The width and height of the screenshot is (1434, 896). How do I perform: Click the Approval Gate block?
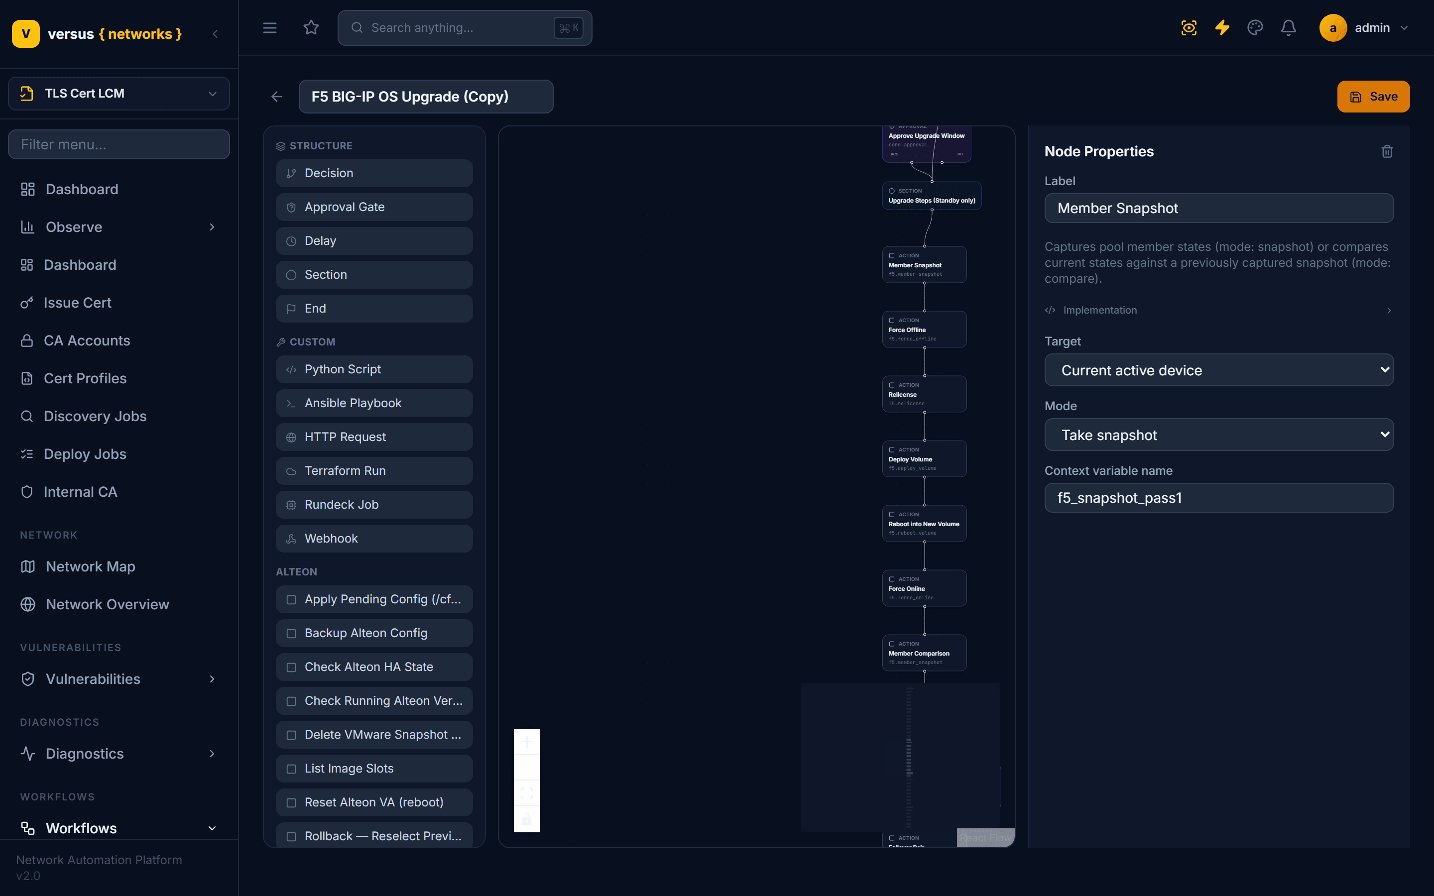[x=374, y=207]
